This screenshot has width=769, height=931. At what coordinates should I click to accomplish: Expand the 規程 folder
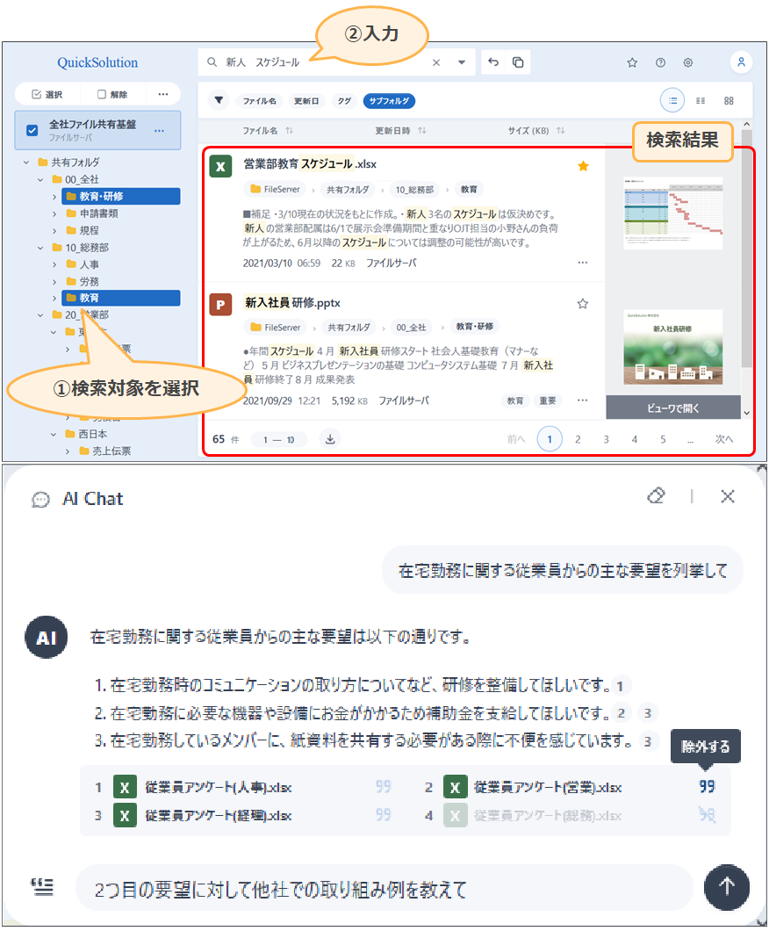tap(54, 230)
